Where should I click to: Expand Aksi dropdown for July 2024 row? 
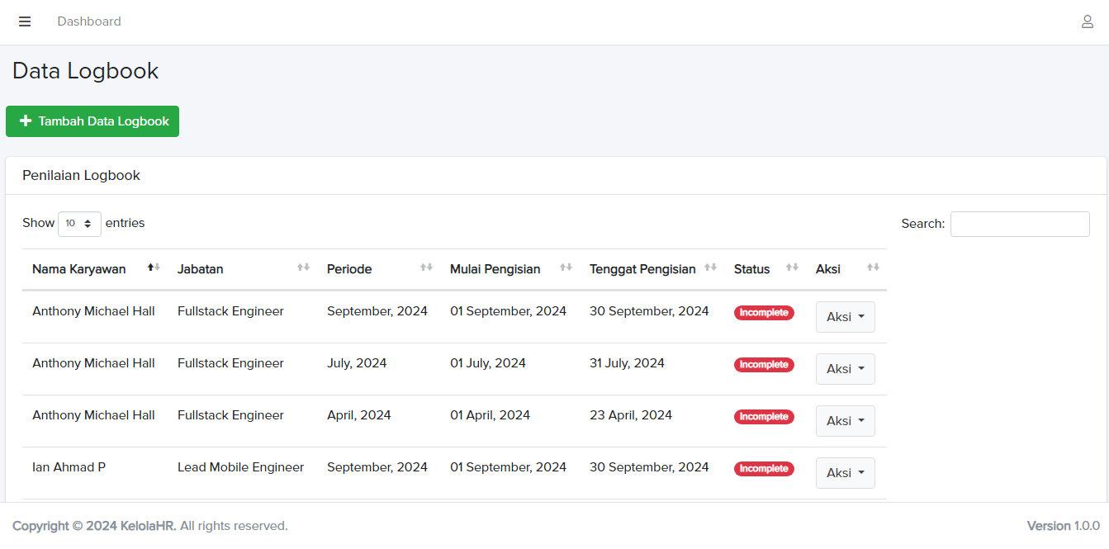point(845,369)
